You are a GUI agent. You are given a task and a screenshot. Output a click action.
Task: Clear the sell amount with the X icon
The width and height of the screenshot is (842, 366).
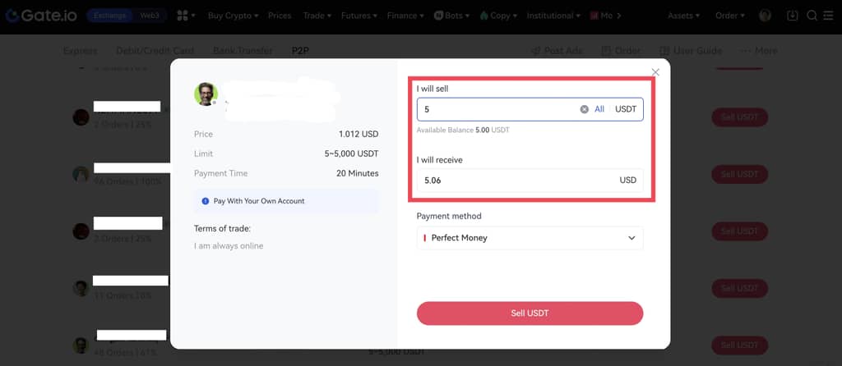coord(584,109)
